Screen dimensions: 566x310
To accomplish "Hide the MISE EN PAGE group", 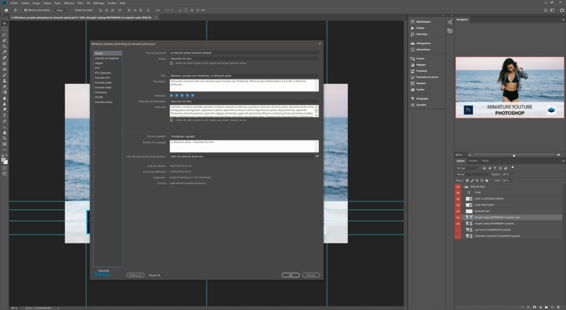I will pyautogui.click(x=458, y=187).
